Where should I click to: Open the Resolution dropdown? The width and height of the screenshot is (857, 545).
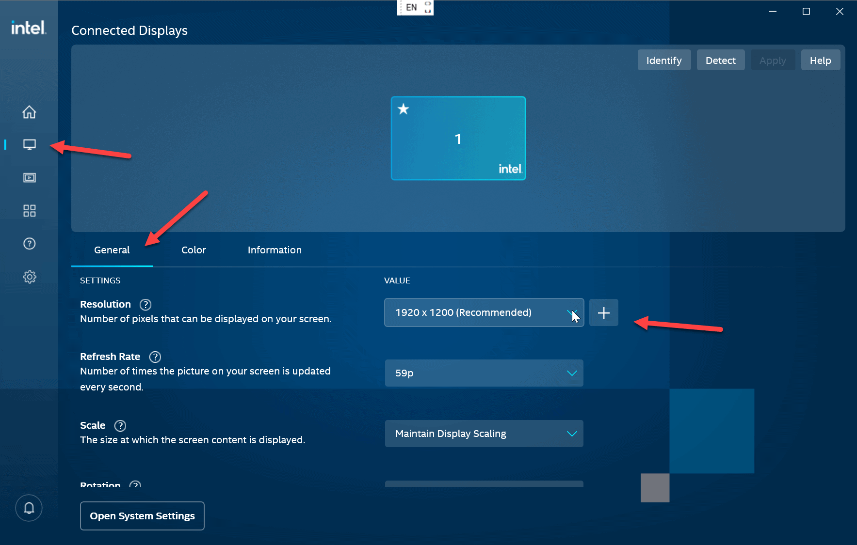(484, 312)
